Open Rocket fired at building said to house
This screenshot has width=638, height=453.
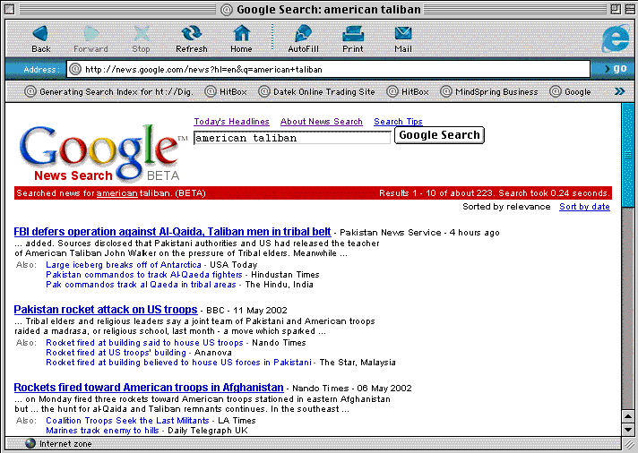pos(144,343)
